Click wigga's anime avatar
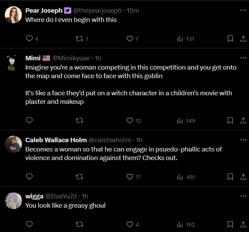The image size is (249, 232). pos(13,200)
